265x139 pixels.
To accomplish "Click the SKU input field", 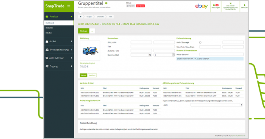I will pos(141,42).
